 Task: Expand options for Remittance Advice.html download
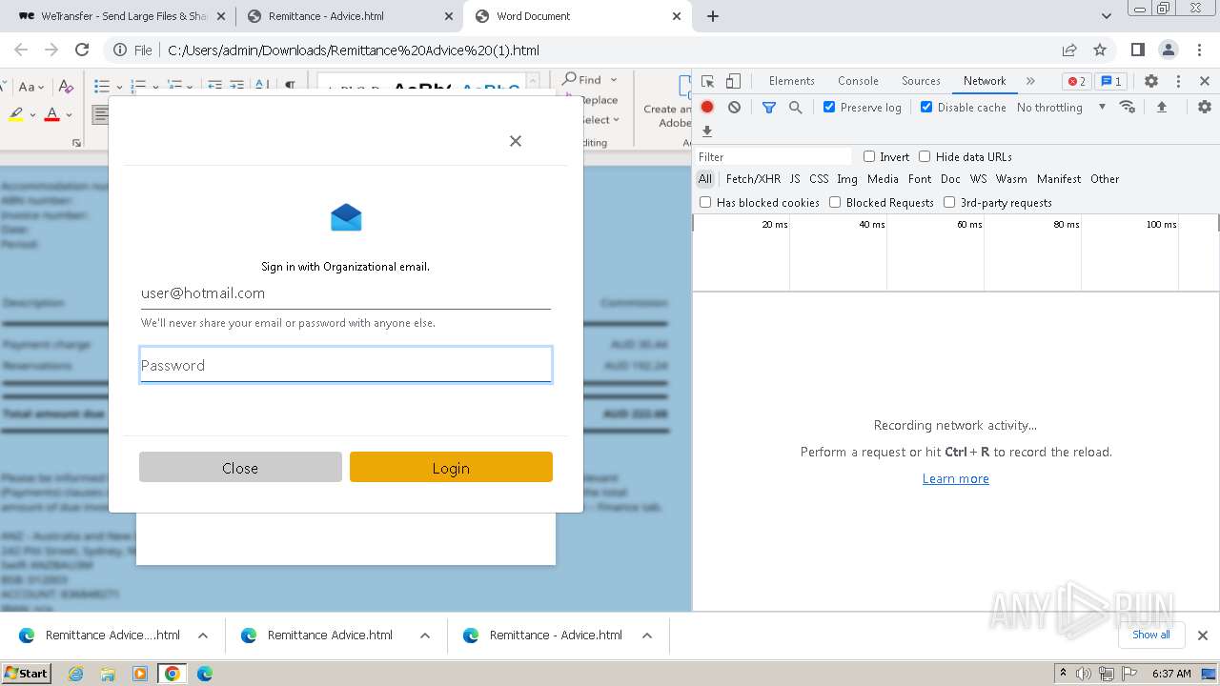[x=425, y=636]
